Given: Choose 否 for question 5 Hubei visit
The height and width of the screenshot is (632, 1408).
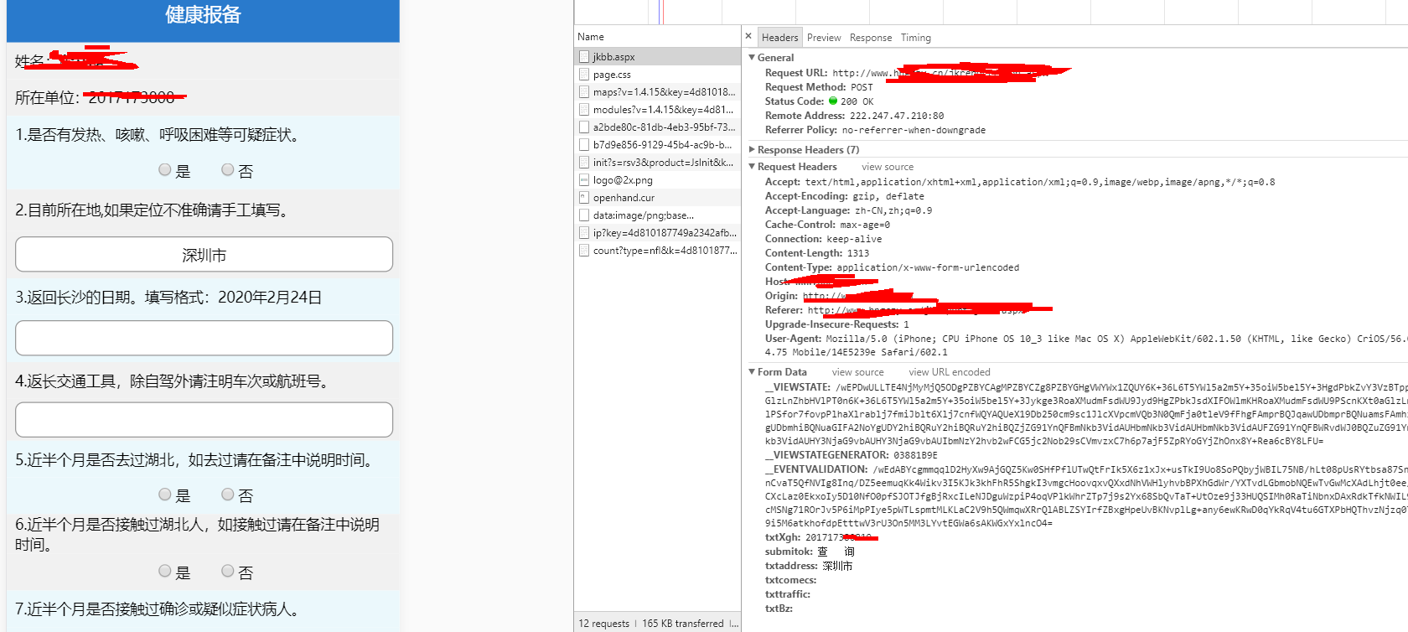Looking at the screenshot, I should click(227, 495).
